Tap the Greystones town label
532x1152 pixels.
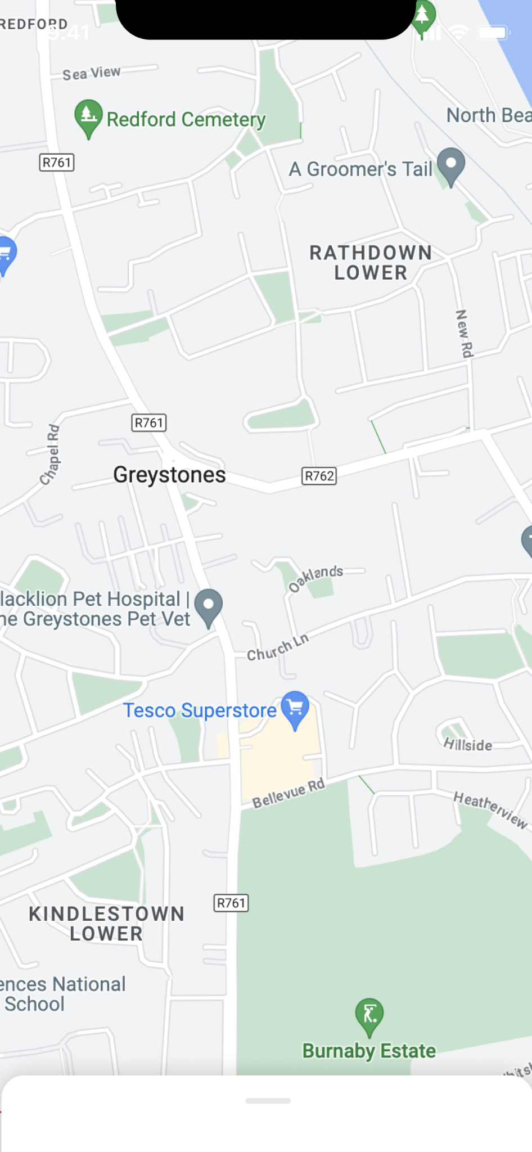click(x=169, y=475)
